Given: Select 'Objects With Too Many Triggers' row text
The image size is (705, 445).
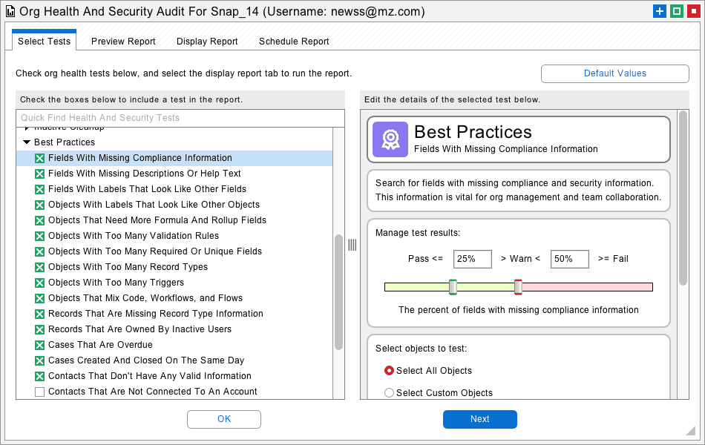Looking at the screenshot, I should point(116,283).
